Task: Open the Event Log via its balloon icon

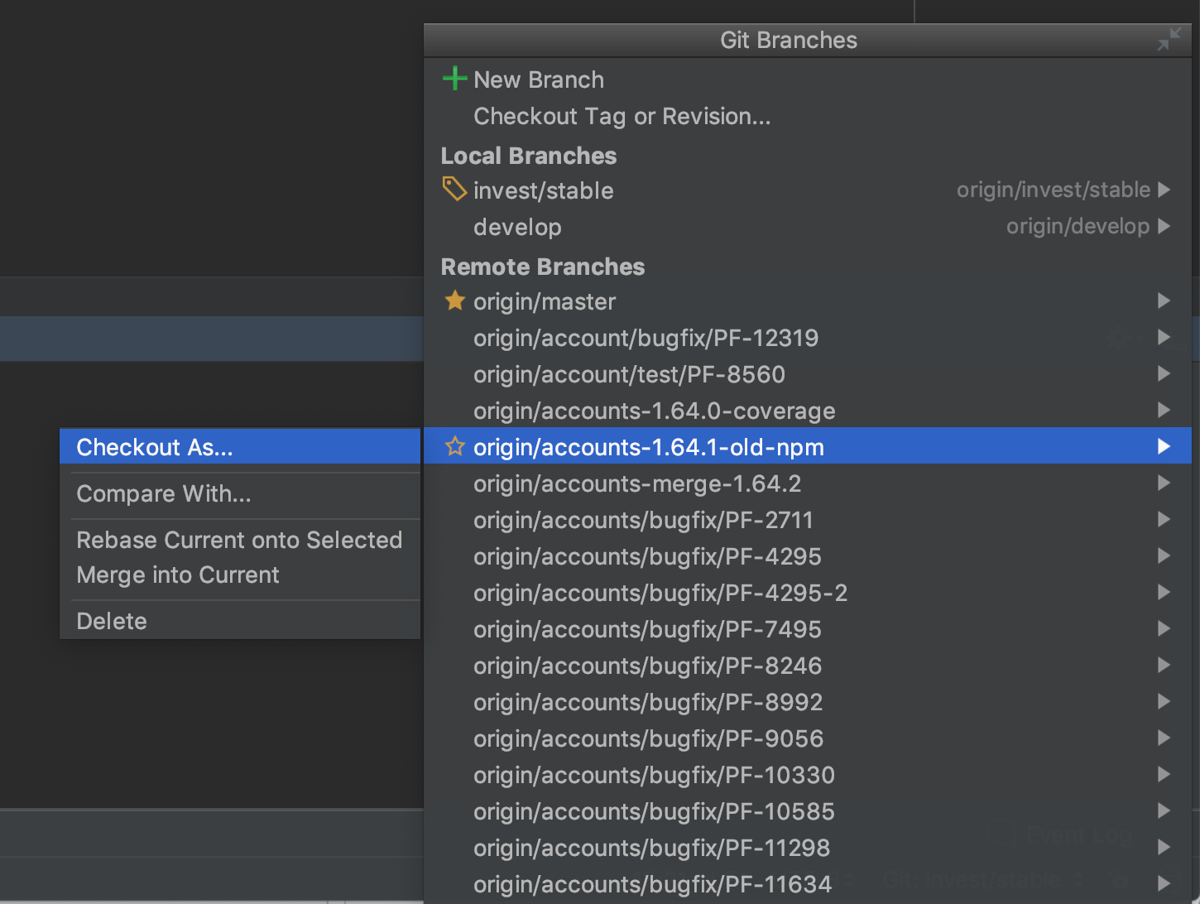Action: (x=1002, y=834)
